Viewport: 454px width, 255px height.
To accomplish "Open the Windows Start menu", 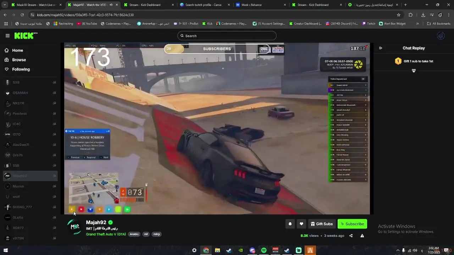I will pos(5,250).
